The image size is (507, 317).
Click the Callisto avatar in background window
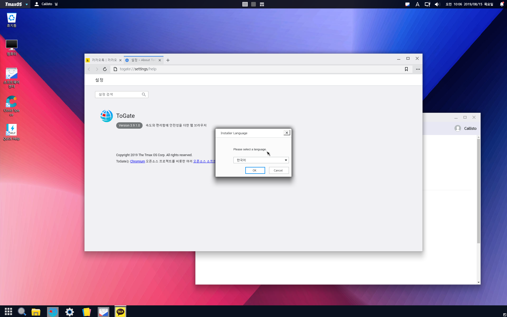(458, 128)
